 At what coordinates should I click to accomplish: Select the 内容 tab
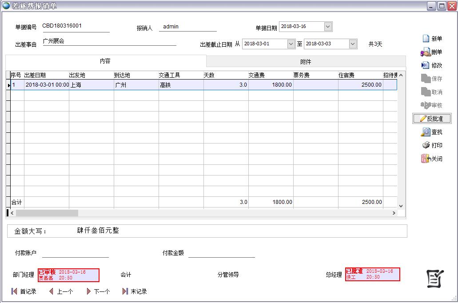[105, 61]
